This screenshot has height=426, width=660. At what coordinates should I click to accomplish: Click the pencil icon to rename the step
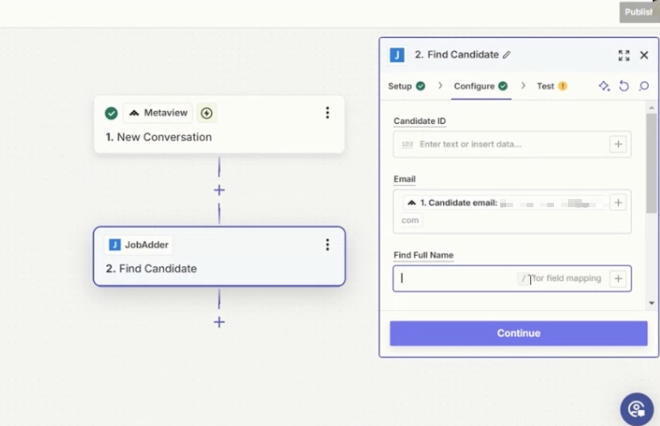pos(506,55)
